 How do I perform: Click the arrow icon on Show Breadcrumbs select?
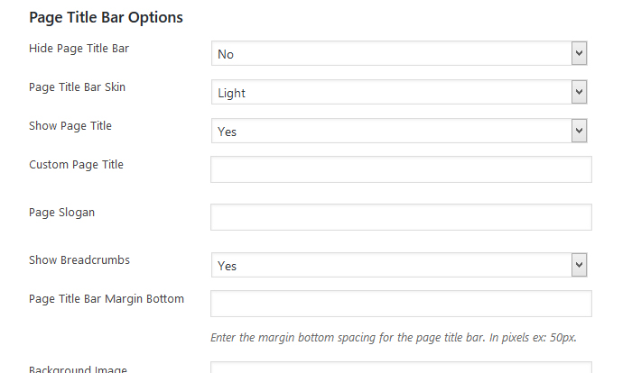point(579,266)
